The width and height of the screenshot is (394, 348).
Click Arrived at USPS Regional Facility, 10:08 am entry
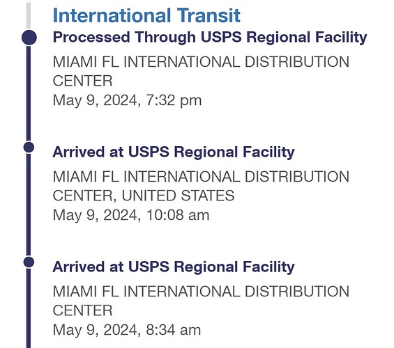click(x=174, y=152)
